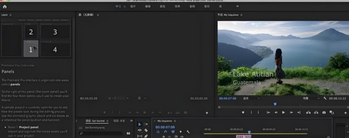Switch to the Learn workspace tab

pos(118,7)
